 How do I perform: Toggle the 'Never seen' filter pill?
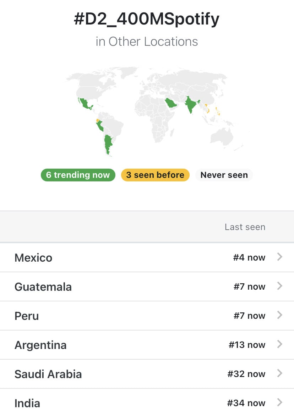point(224,175)
